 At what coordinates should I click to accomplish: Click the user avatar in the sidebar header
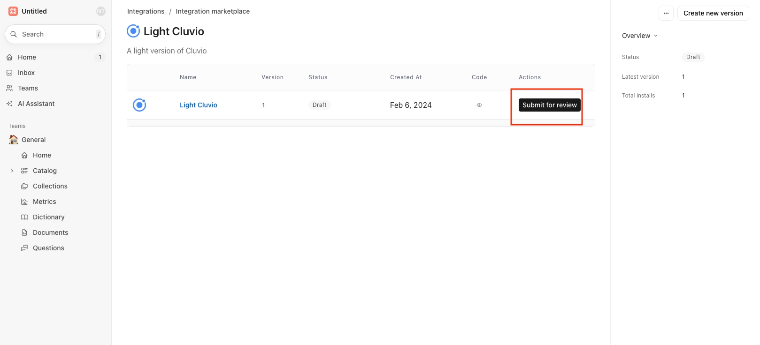click(x=100, y=11)
